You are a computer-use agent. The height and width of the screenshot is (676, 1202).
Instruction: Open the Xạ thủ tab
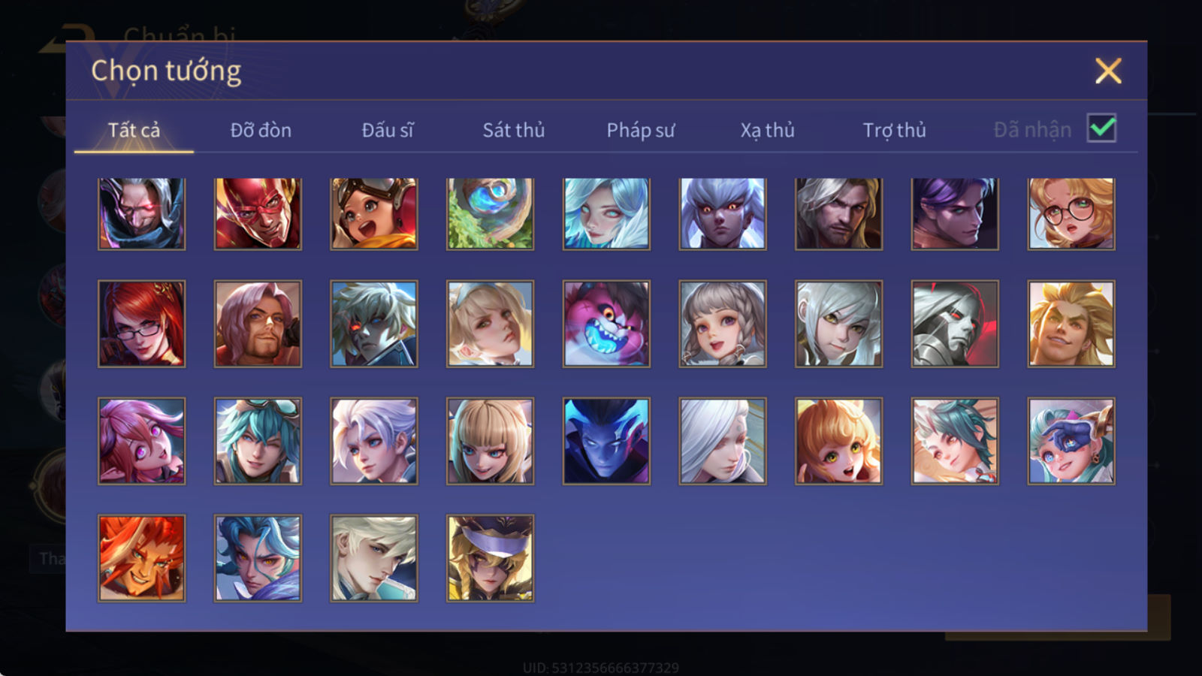(767, 130)
